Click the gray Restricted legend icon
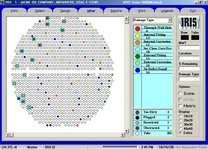Viewport: 208px width, 149px height. [138, 123]
